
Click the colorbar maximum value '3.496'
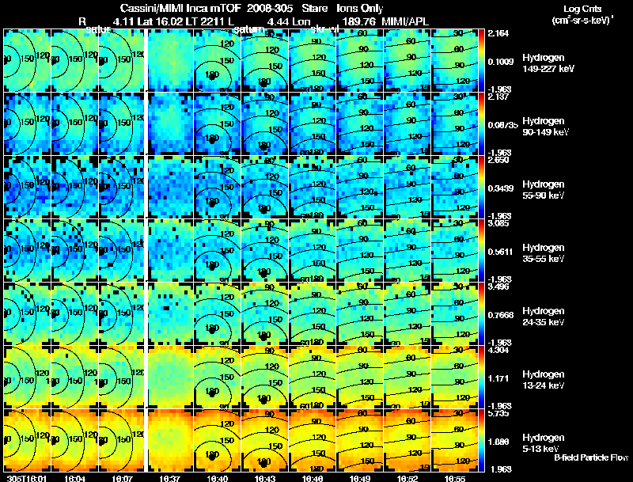498,287
